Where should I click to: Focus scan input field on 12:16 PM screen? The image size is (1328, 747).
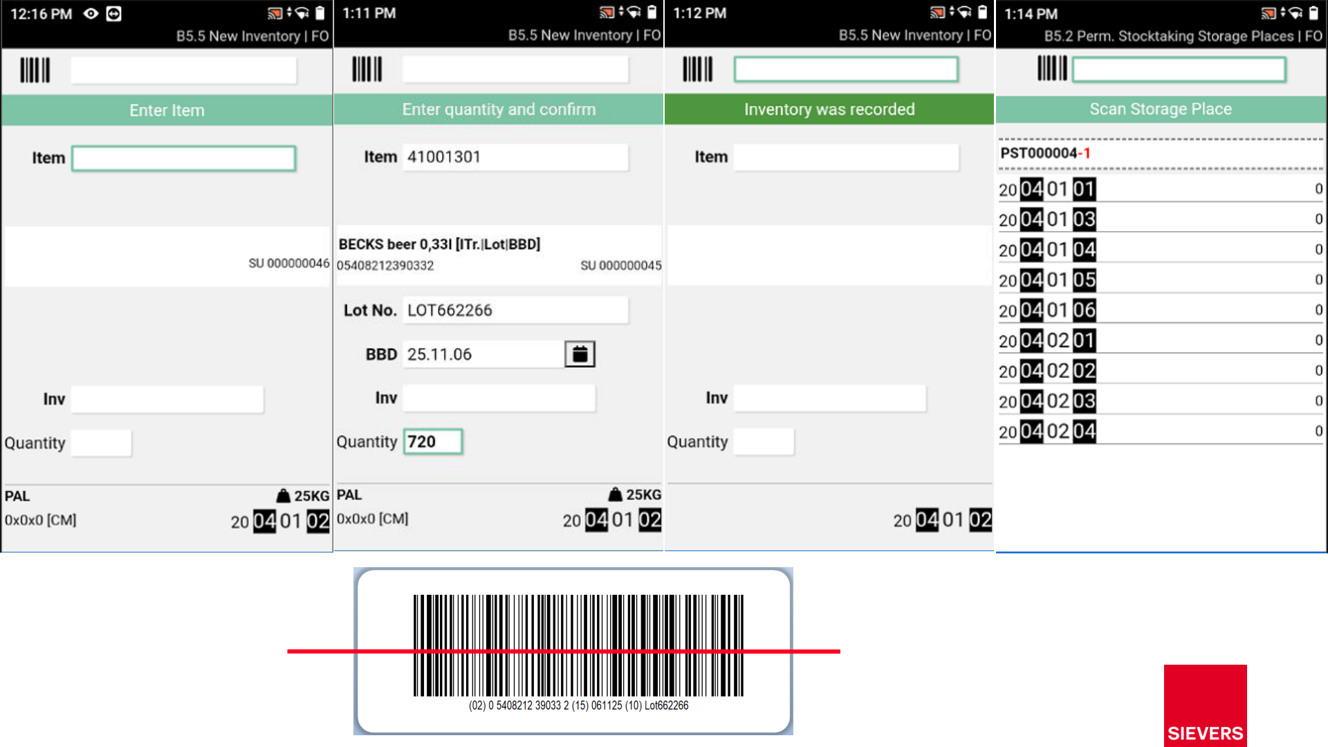[183, 70]
